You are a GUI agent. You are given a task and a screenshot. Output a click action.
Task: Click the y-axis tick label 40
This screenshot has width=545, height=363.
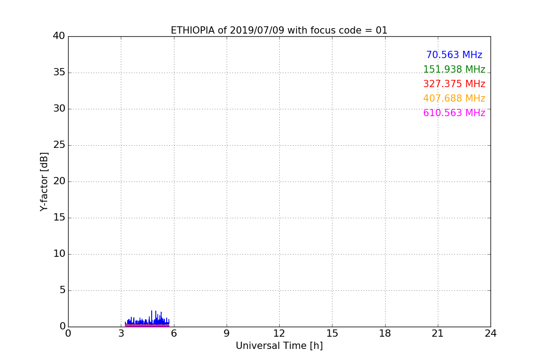pyautogui.click(x=59, y=36)
